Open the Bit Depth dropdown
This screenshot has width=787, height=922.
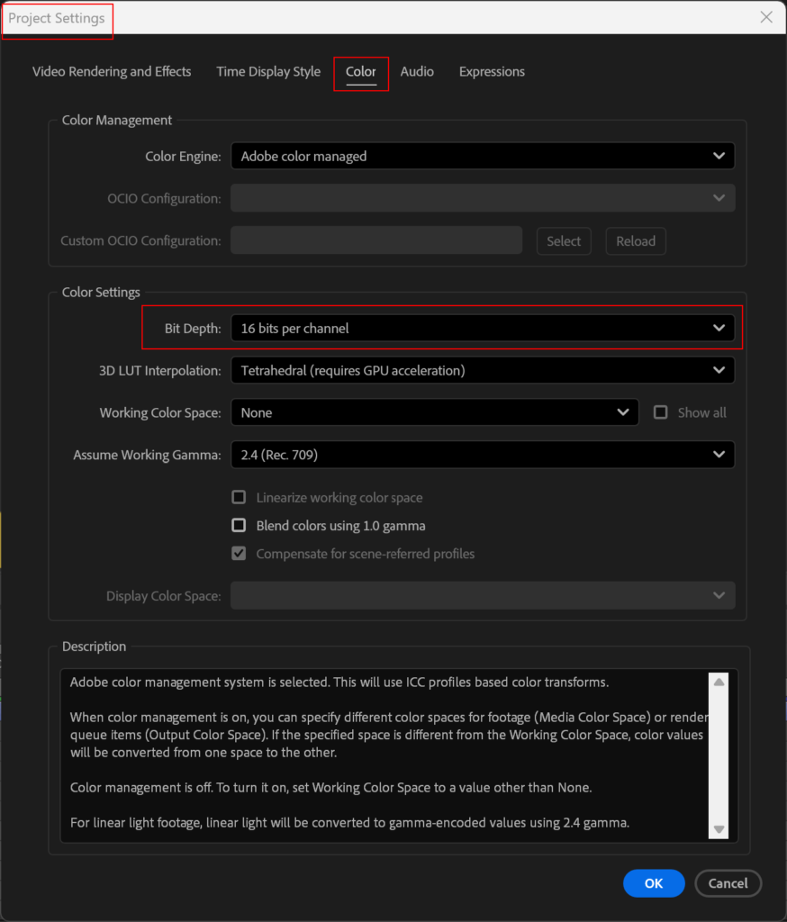click(482, 329)
